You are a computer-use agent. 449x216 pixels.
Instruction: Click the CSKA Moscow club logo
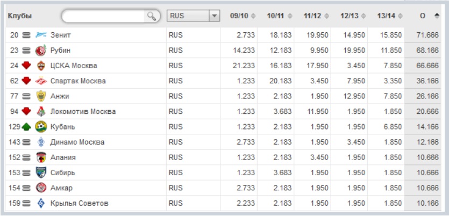tap(41, 66)
